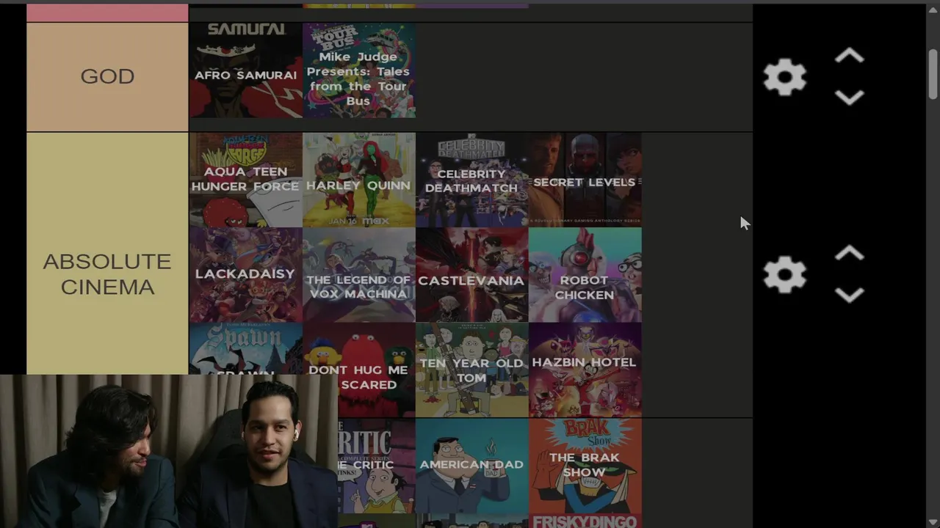This screenshot has width=940, height=528.
Task: Open settings gear for GOD tier row
Action: [785, 77]
